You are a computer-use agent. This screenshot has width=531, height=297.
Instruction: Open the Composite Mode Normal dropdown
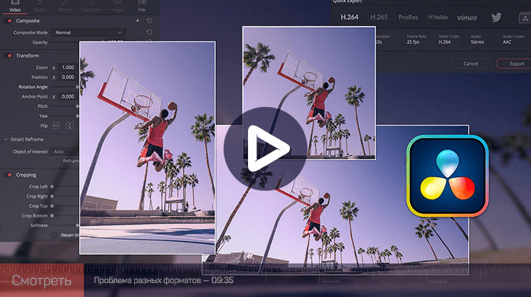click(89, 33)
